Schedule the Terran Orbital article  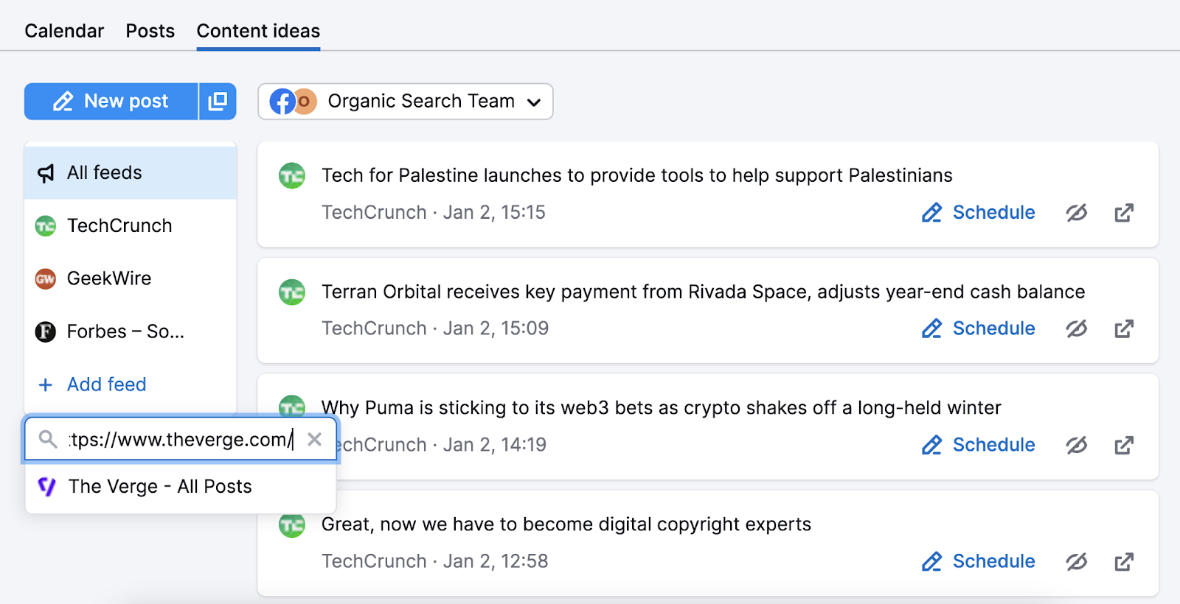point(978,329)
